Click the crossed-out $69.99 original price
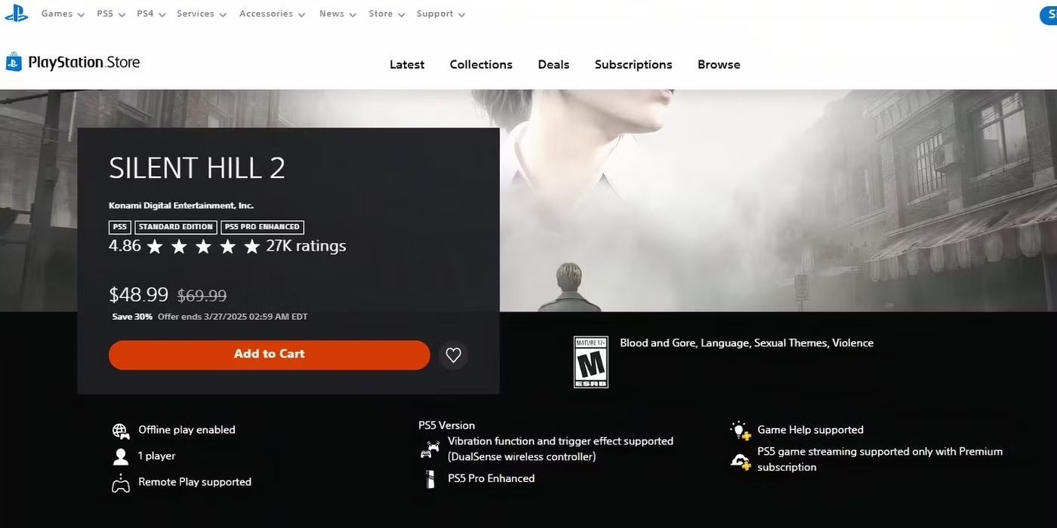Screen dimensions: 1057x528 pos(202,296)
